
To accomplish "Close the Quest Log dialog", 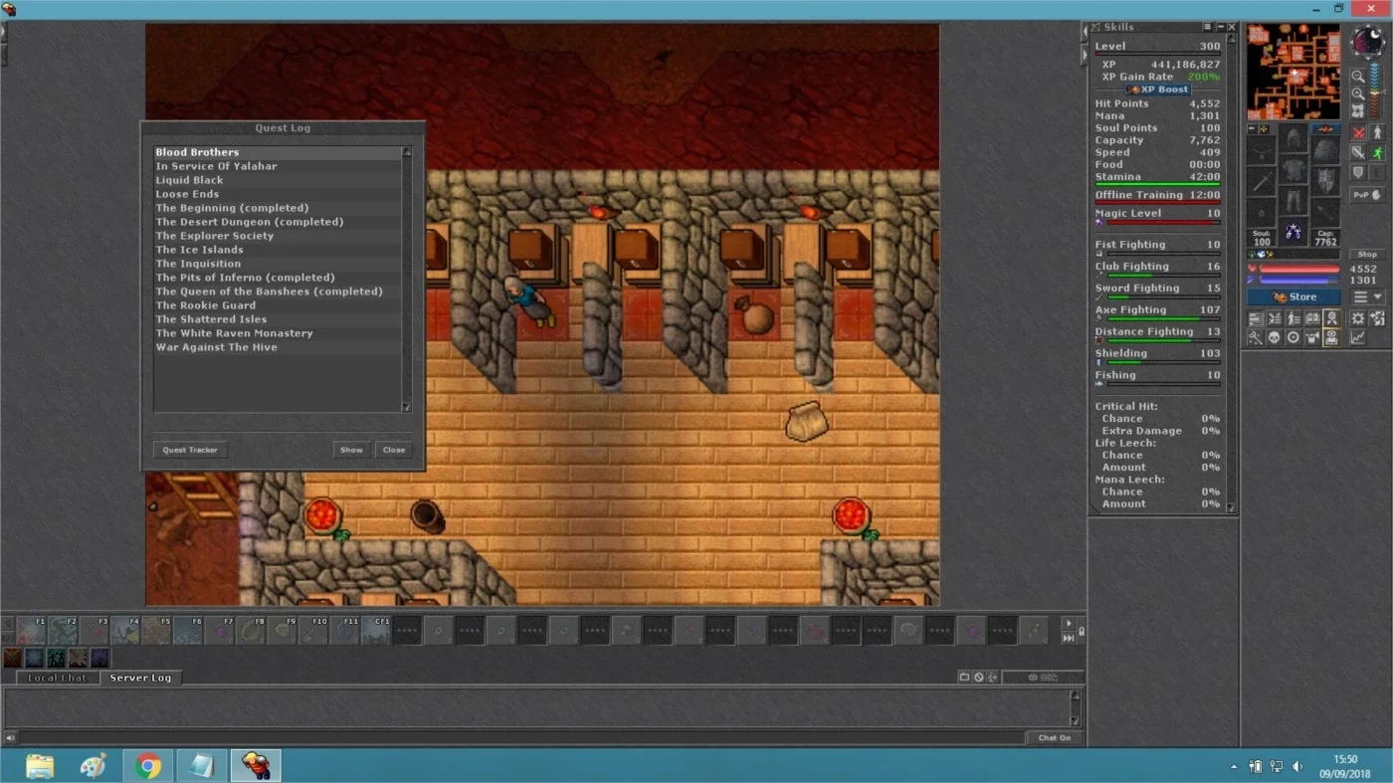I will [394, 450].
